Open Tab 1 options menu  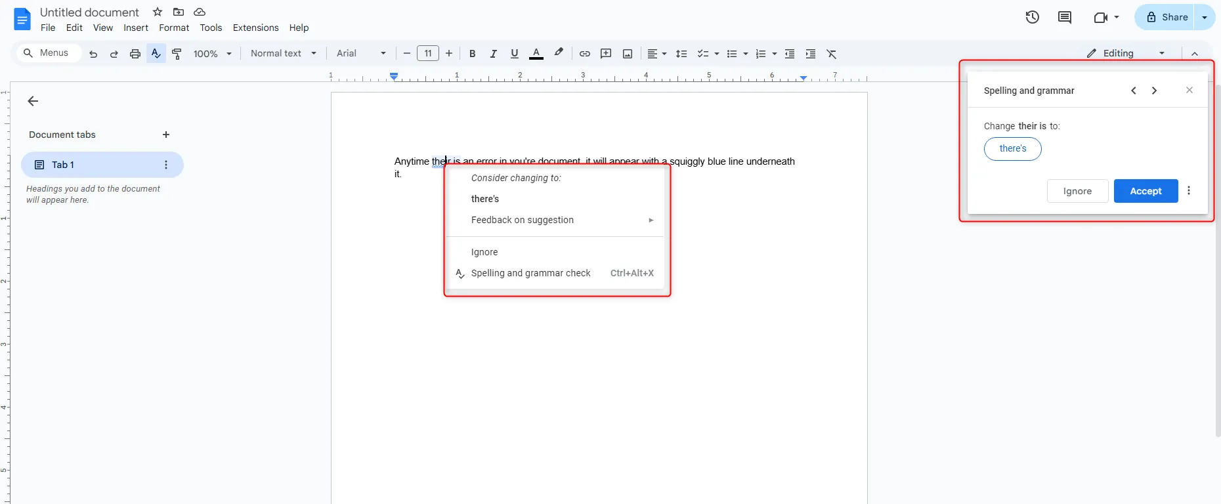coord(166,165)
